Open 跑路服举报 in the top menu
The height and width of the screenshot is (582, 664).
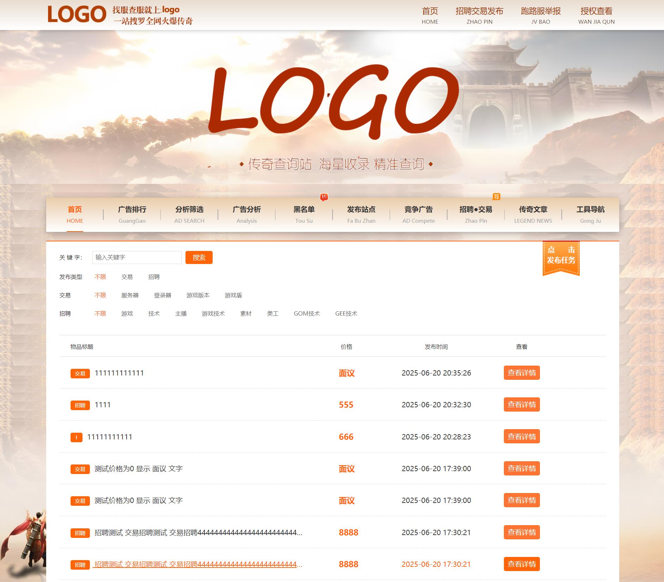tap(541, 16)
